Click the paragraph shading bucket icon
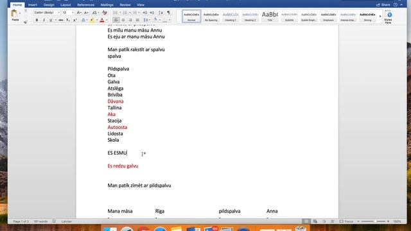The image size is (411, 231). coord(155,20)
